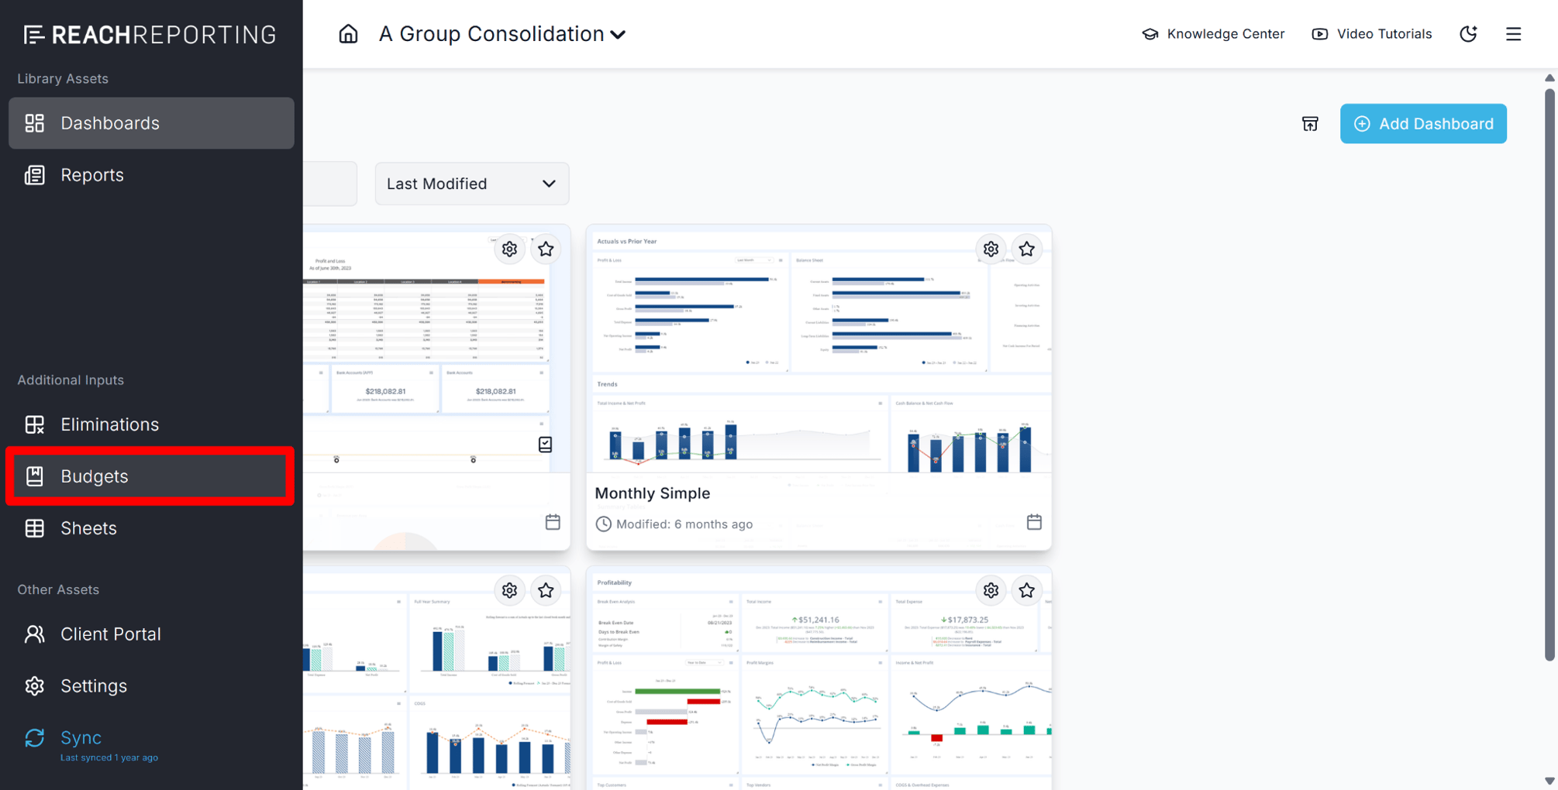Open the Reports section in the sidebar
The width and height of the screenshot is (1558, 790).
[x=151, y=175]
